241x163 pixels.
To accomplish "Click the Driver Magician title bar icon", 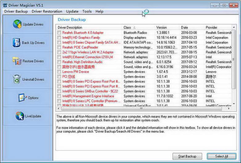I will point(5,5).
